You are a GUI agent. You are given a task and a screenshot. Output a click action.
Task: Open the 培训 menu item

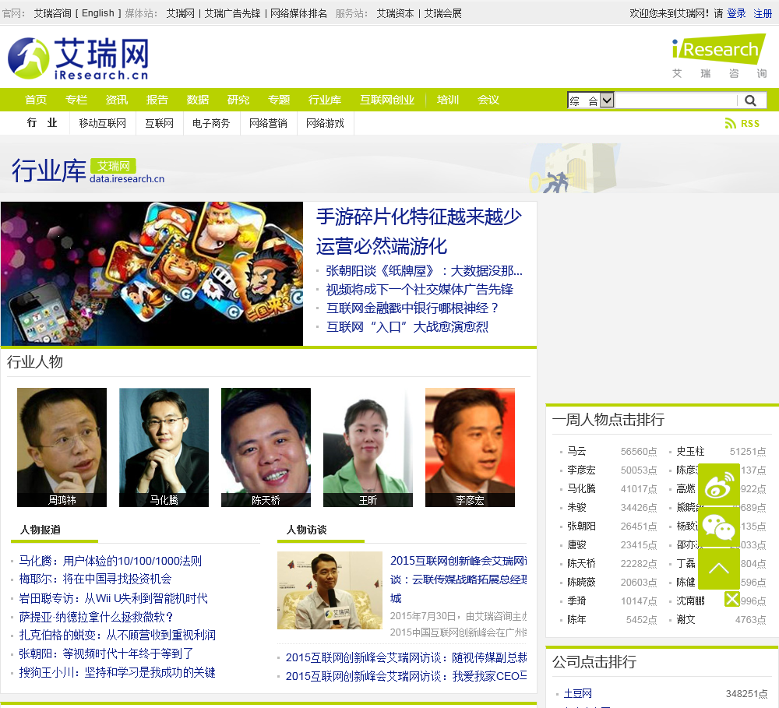[448, 100]
